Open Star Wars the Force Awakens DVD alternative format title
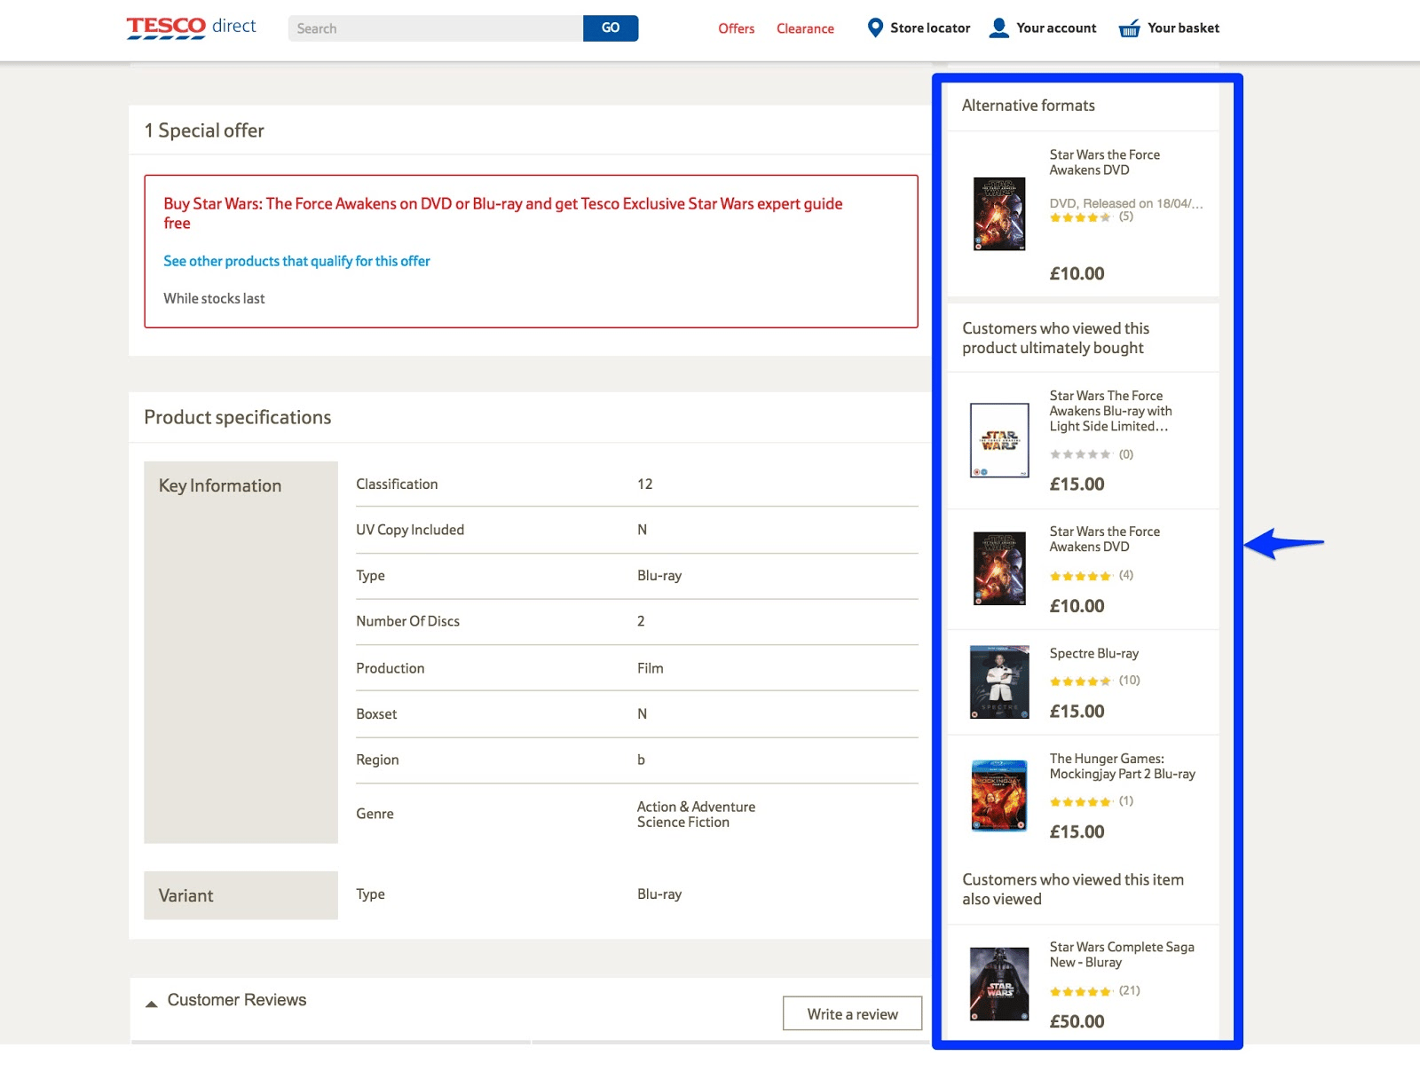The width and height of the screenshot is (1420, 1079). [x=1104, y=162]
